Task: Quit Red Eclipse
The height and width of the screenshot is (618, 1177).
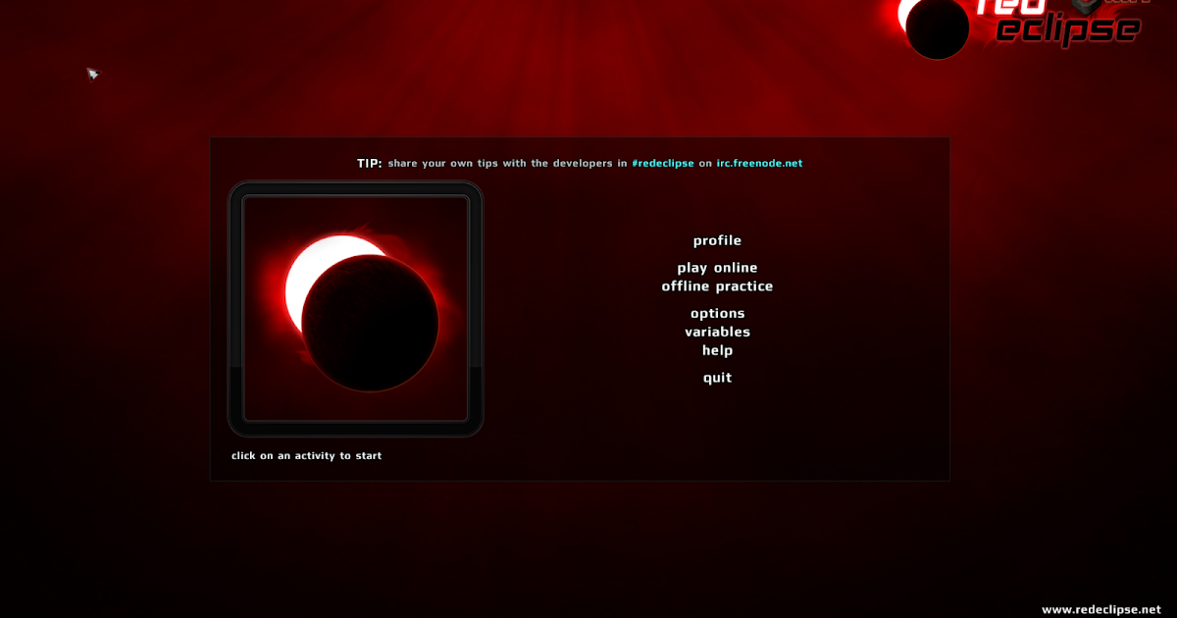Action: coord(716,377)
